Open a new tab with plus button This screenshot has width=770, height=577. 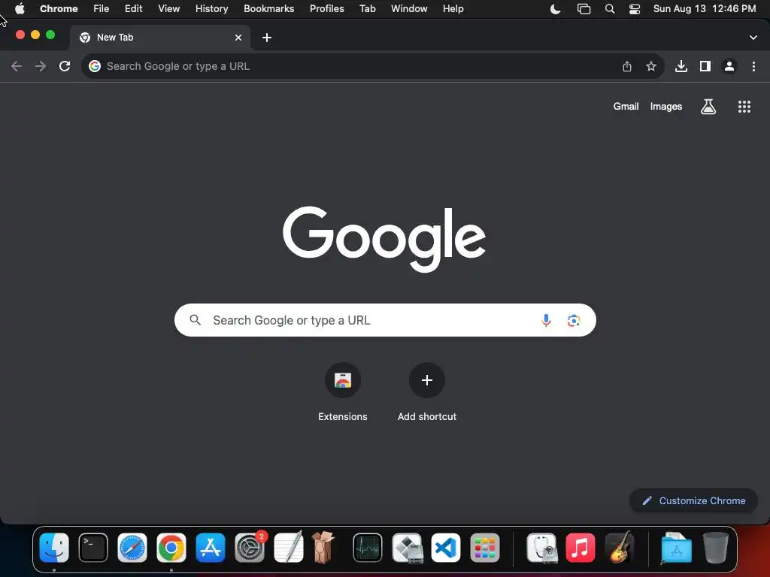click(x=267, y=38)
